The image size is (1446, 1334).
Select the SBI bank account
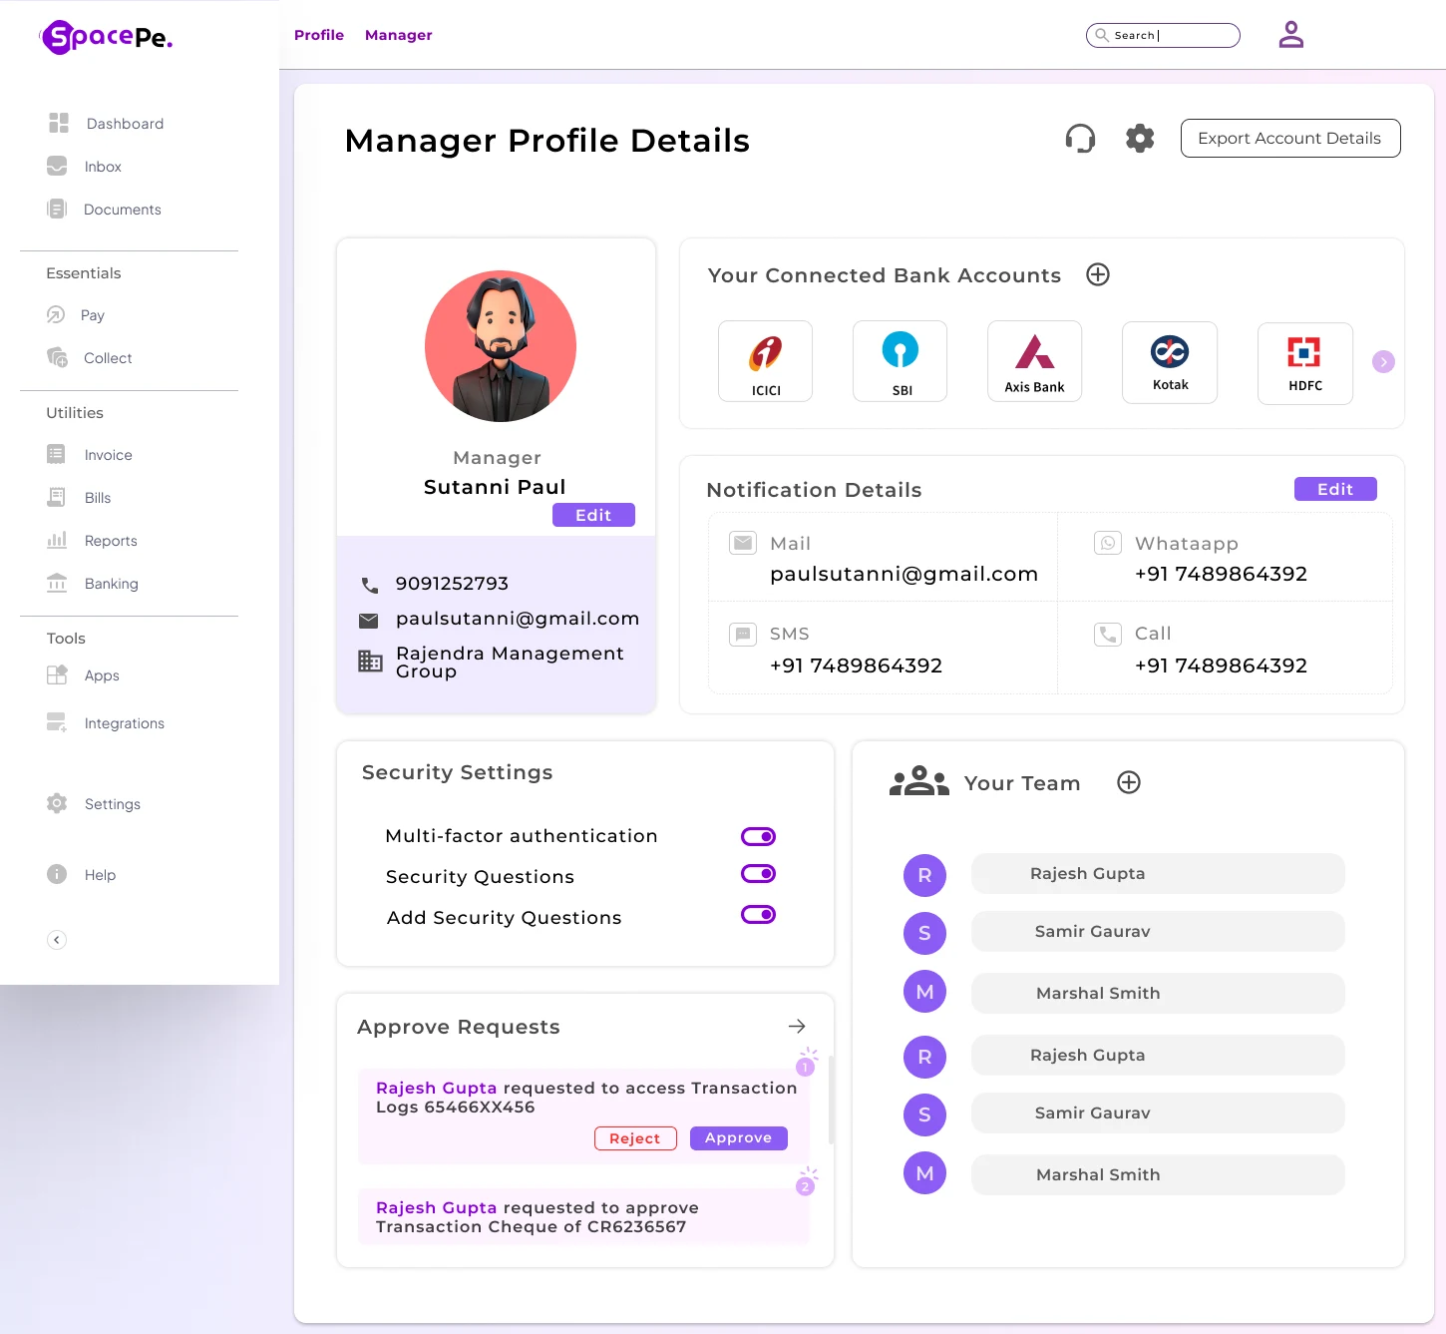901,361
